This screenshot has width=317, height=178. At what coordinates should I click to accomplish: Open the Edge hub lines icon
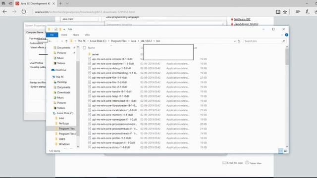click(x=298, y=12)
